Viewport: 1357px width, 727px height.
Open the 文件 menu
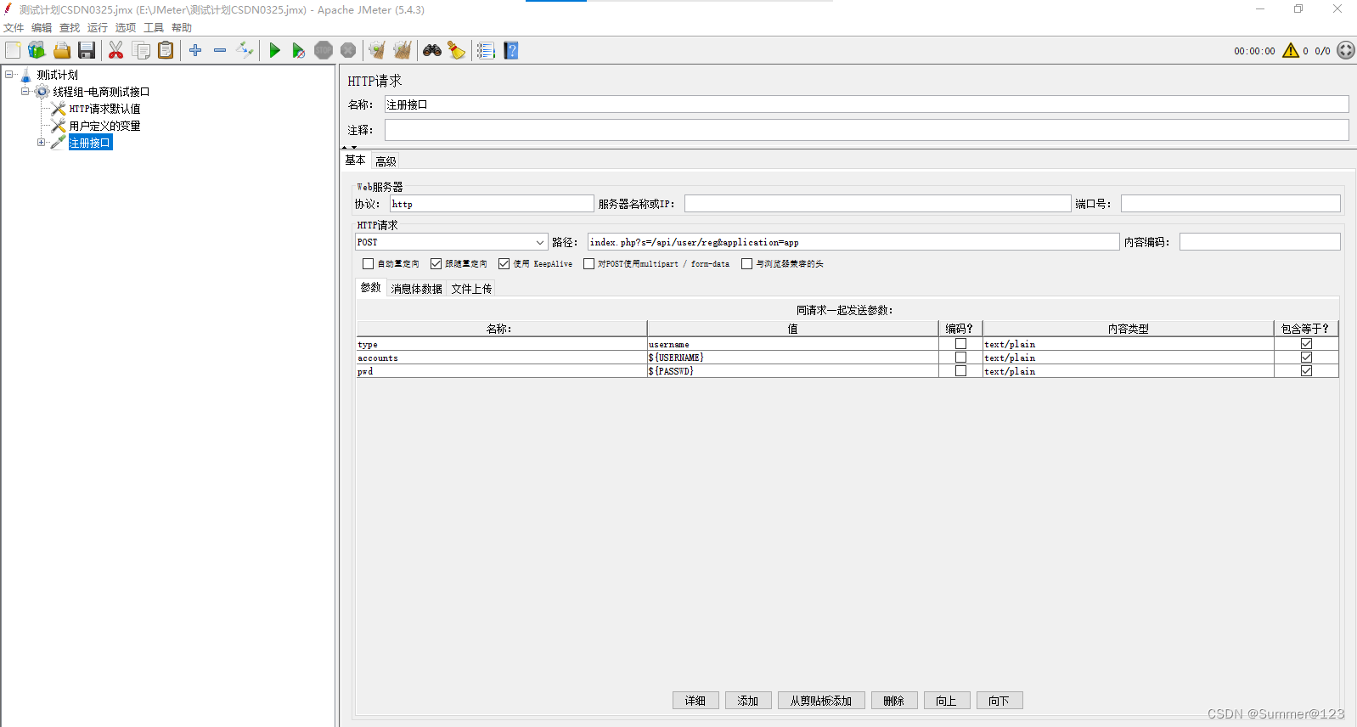coord(14,28)
